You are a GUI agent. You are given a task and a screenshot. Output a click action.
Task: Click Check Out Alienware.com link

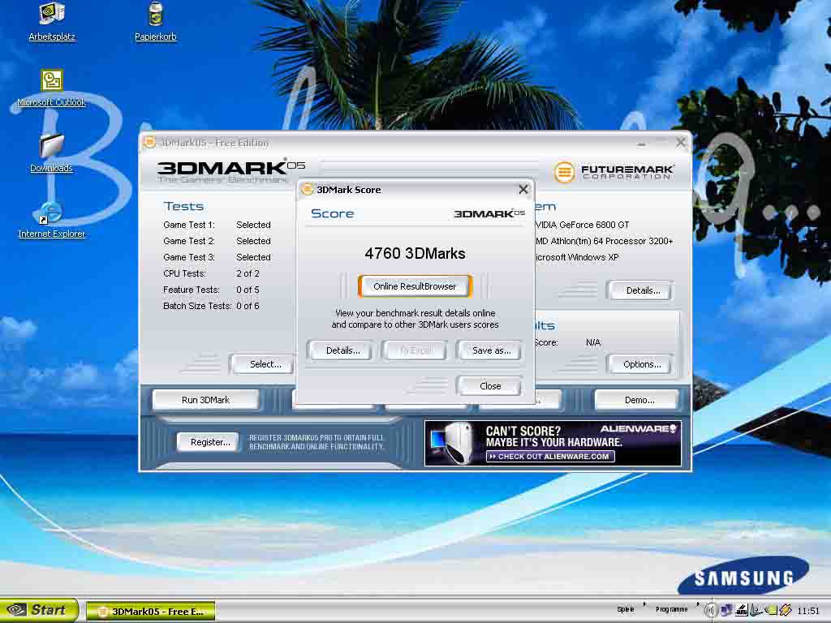pyautogui.click(x=550, y=456)
